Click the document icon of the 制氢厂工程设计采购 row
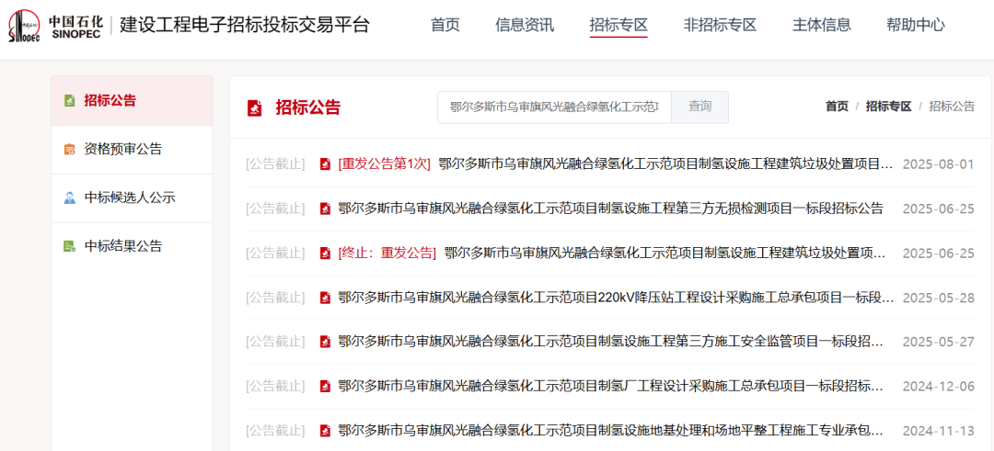The image size is (994, 451). [x=325, y=387]
